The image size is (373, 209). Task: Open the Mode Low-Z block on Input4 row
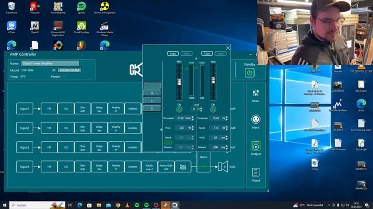click(x=149, y=167)
